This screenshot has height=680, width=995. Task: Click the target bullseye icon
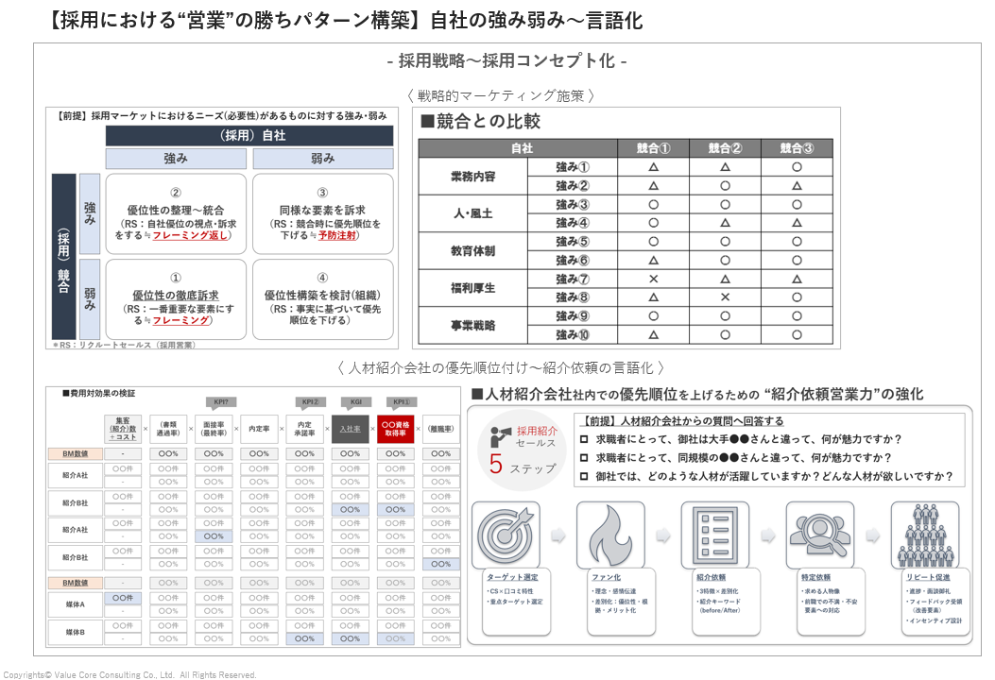pos(506,535)
